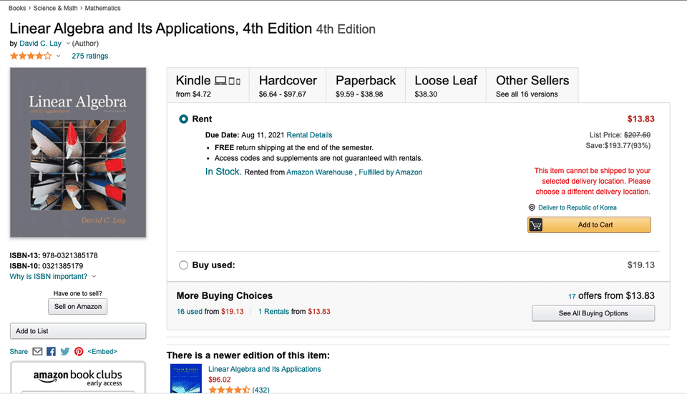Open the Loose Leaf format tab

446,85
